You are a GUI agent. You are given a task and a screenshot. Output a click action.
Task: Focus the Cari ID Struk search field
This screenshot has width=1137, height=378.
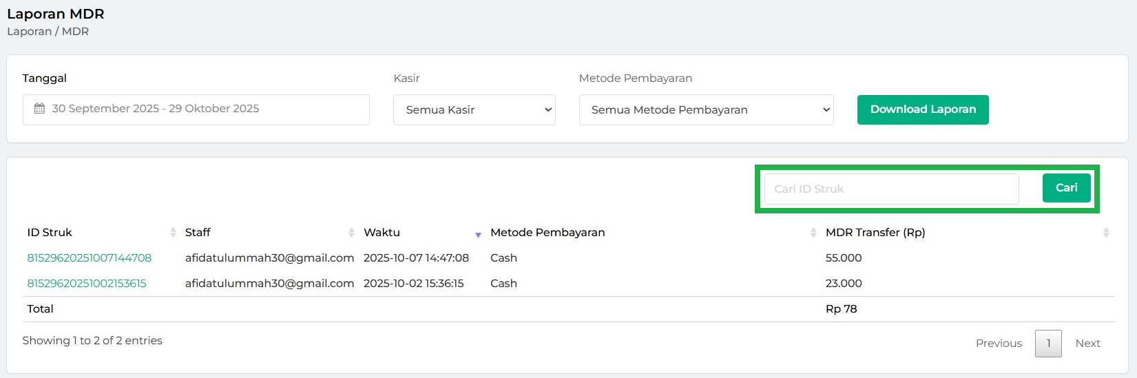coord(891,189)
